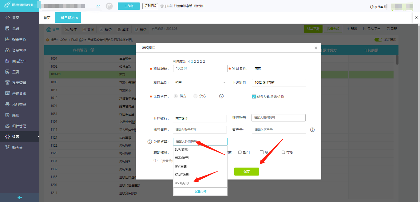Check the 部门 auxiliary checkbox
The image size is (420, 202).
(240, 152)
